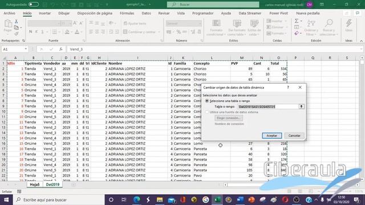The image size is (365, 205).
Task: Open Word from the taskbar
Action: click(x=240, y=200)
